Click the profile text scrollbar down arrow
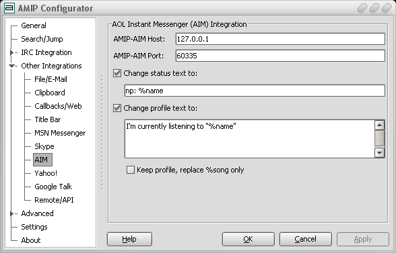 380,153
